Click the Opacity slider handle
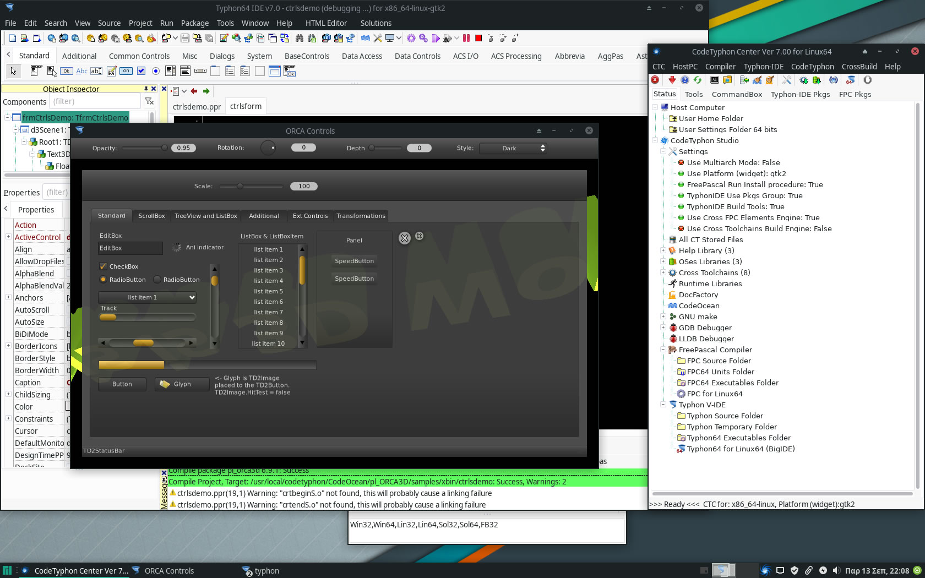The image size is (925, 578). 164,148
